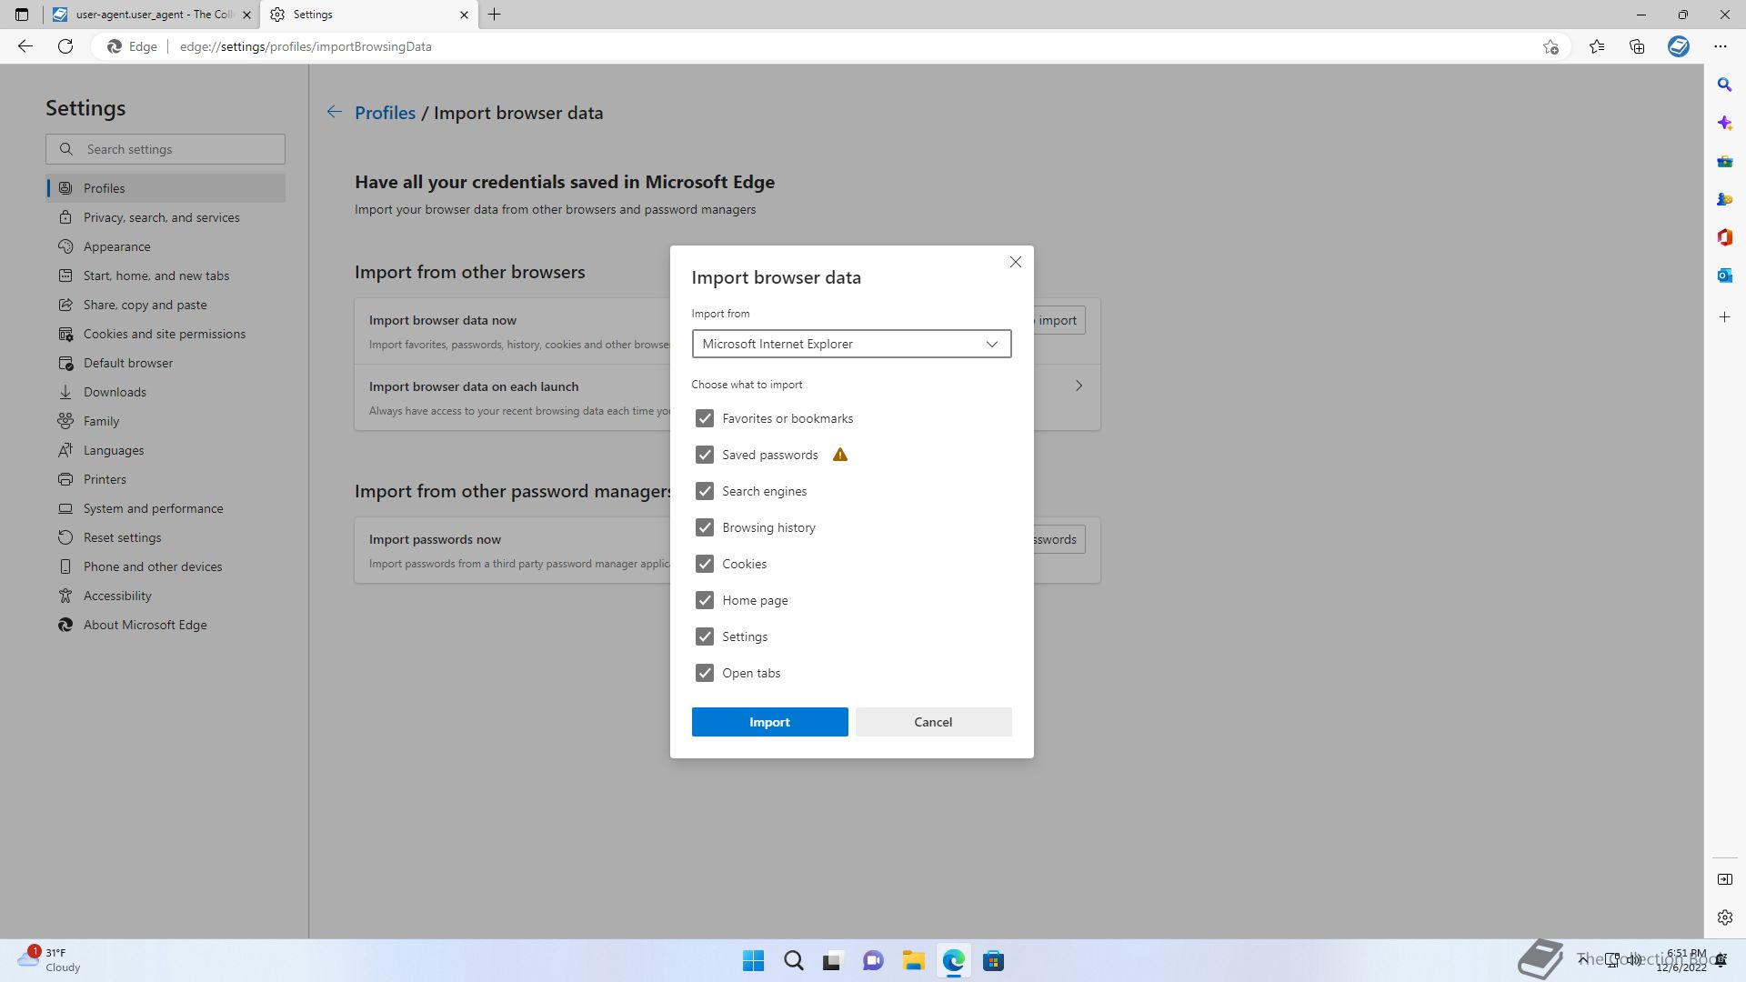
Task: Open the sidebar Outlook icon
Action: 1724,276
